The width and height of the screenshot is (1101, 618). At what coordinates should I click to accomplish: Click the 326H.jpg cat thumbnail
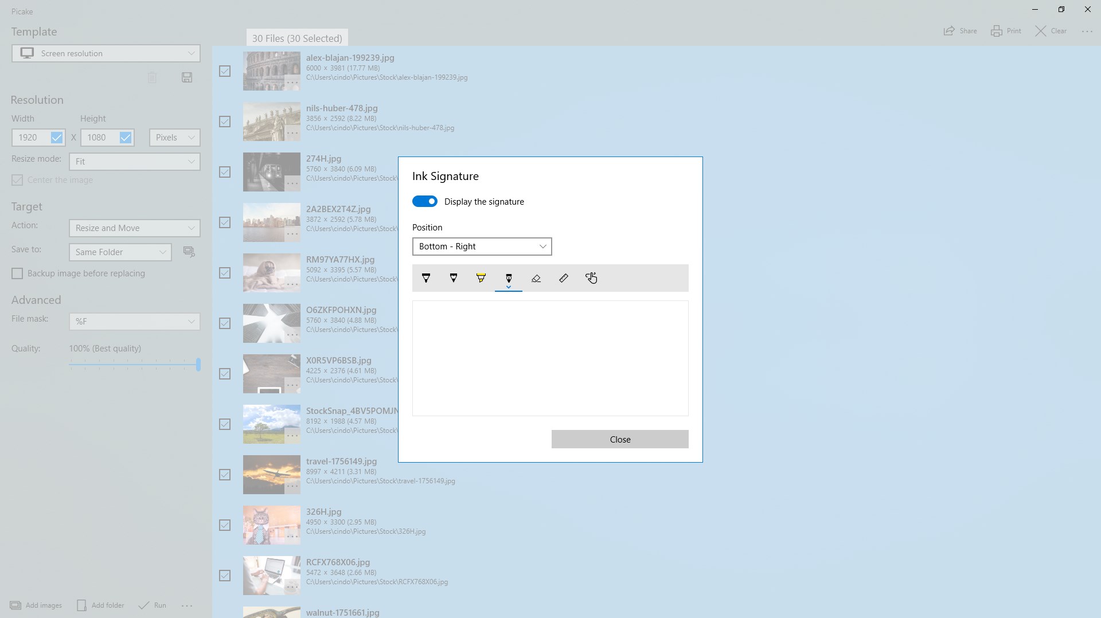[x=271, y=525]
